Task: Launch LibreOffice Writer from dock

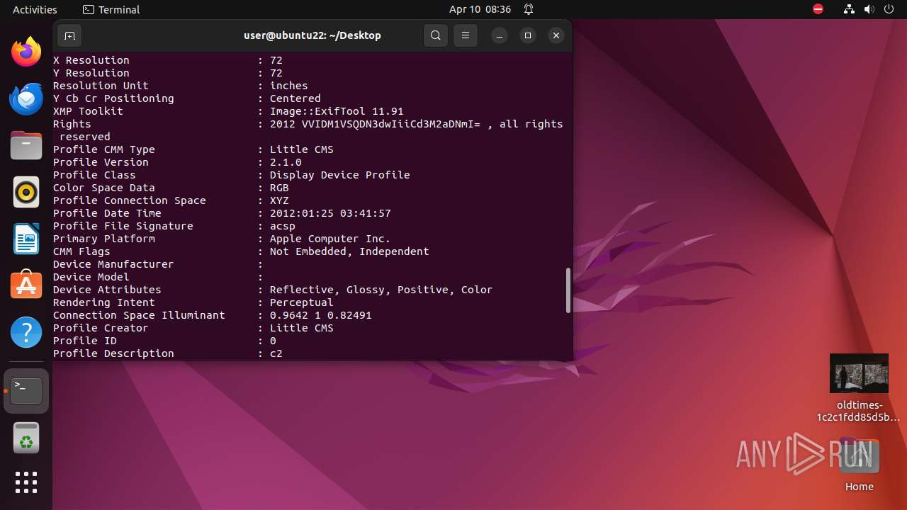Action: pyautogui.click(x=26, y=239)
